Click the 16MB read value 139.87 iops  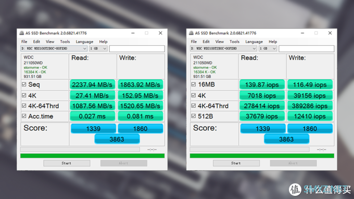[262, 85]
